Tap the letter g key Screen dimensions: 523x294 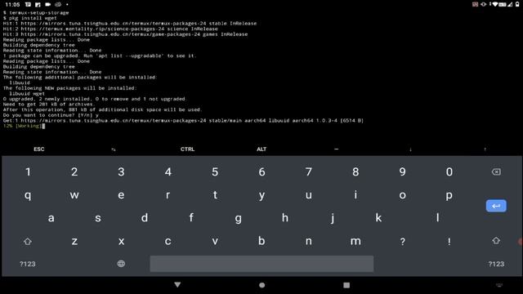238,219
